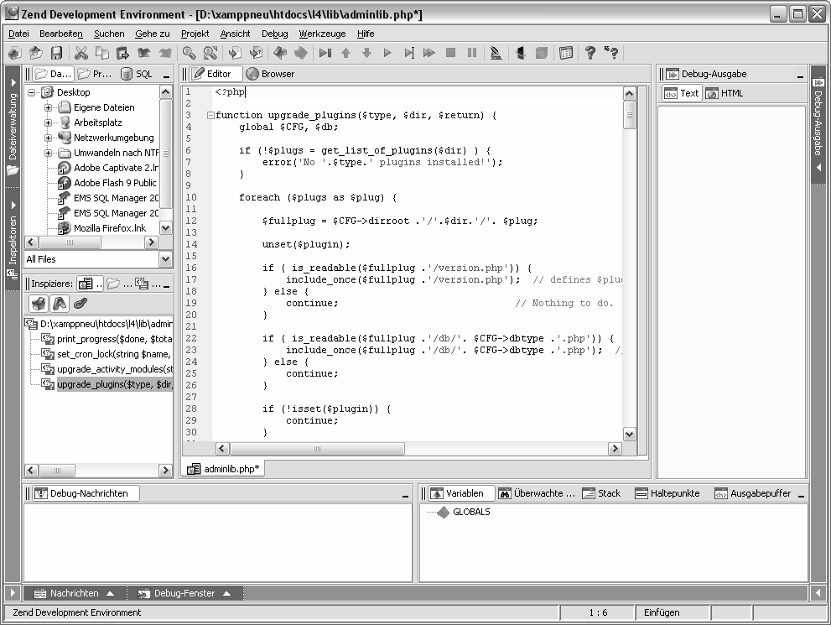Switch to the Browser tab
Viewport: 831px width, 625px height.
click(270, 74)
